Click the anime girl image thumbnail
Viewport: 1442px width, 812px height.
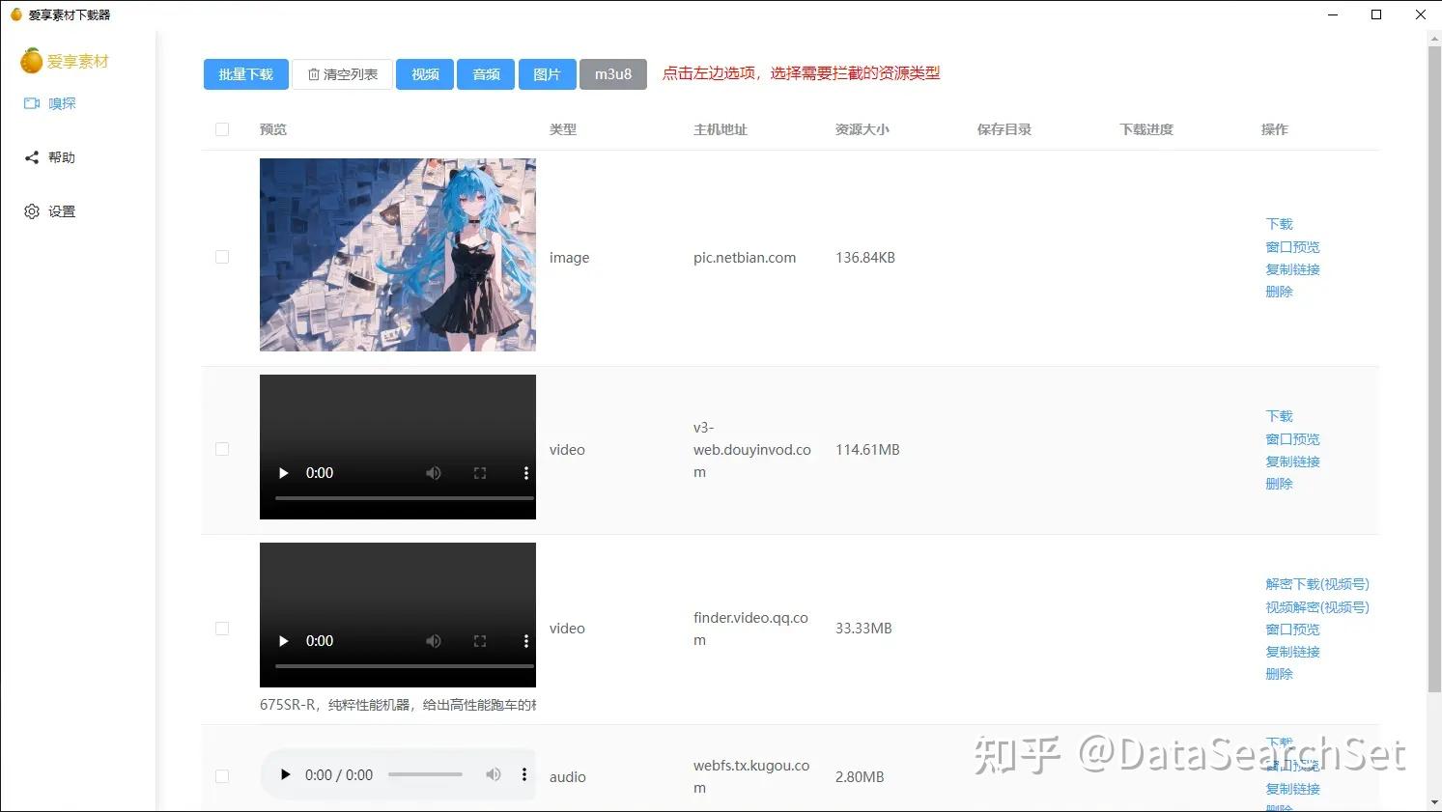tap(397, 255)
